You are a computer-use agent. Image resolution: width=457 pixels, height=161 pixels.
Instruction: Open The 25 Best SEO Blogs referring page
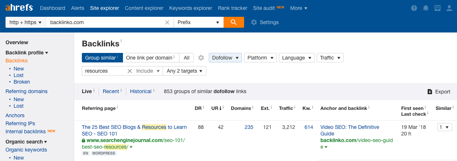(x=134, y=130)
